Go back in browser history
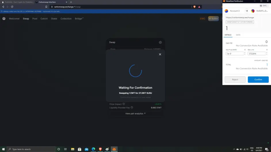The image size is (271, 152). click(x=3, y=7)
